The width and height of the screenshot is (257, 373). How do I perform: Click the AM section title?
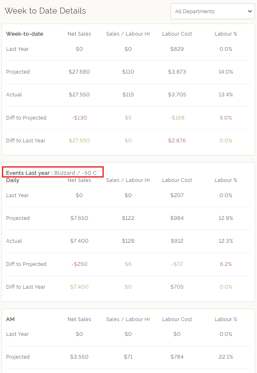coord(10,319)
